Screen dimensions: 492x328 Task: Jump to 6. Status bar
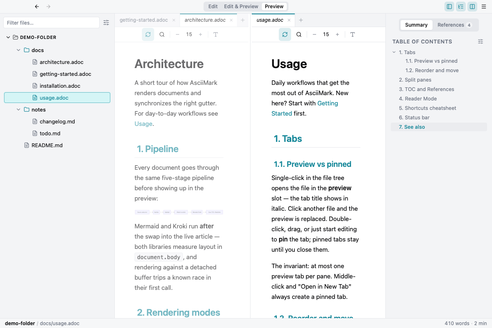click(414, 118)
